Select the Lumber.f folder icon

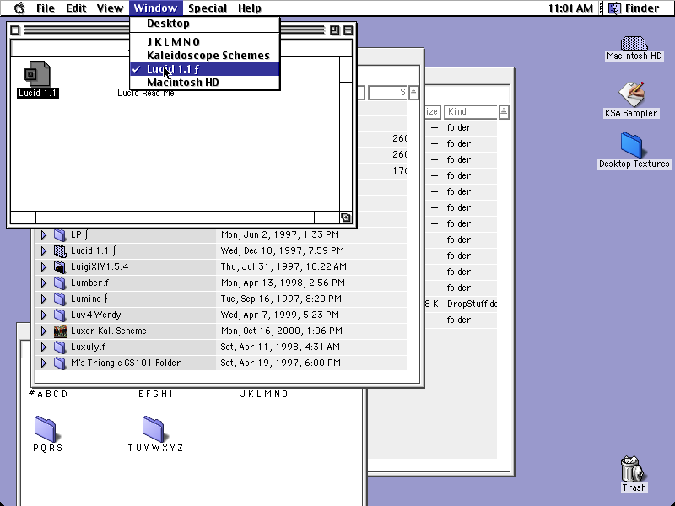(60, 283)
